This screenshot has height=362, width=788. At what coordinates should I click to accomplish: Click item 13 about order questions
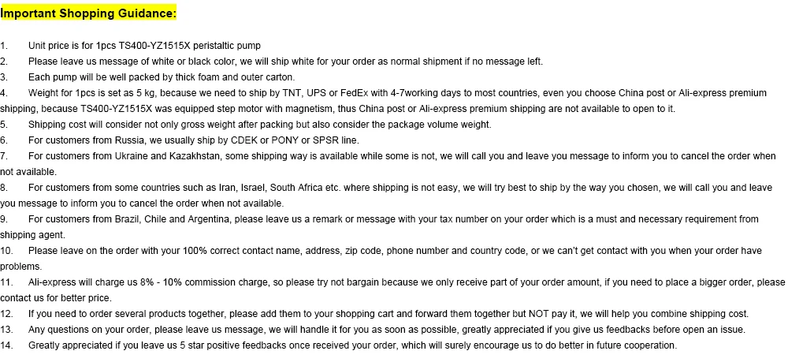(373, 330)
